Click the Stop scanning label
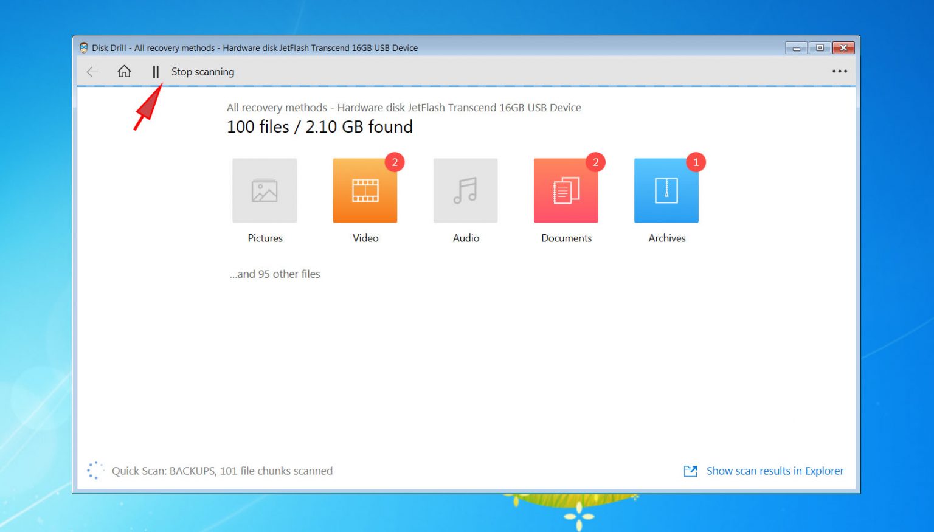The width and height of the screenshot is (934, 532). pos(202,72)
